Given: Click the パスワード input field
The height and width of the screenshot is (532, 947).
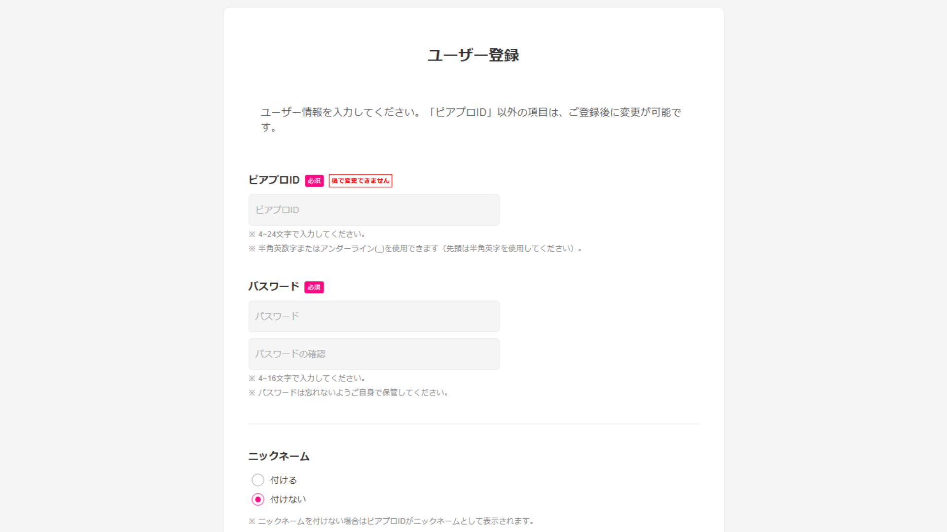Looking at the screenshot, I should pyautogui.click(x=373, y=316).
